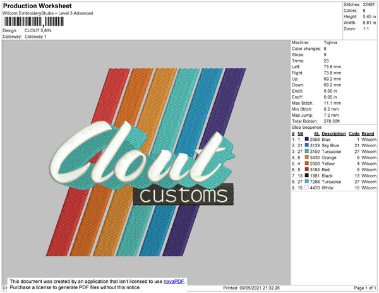Click the Turquoise 7288 color swatch
Image resolution: width=379 pixels, height=293 pixels.
pyautogui.click(x=307, y=181)
